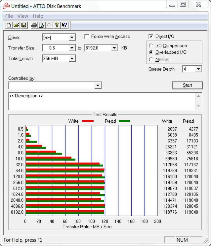Click Description scrollbar up arrow
The width and height of the screenshot is (211, 246).
(x=198, y=96)
